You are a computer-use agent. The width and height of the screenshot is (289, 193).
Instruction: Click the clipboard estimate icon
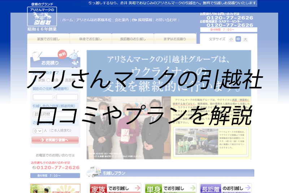[36, 56]
